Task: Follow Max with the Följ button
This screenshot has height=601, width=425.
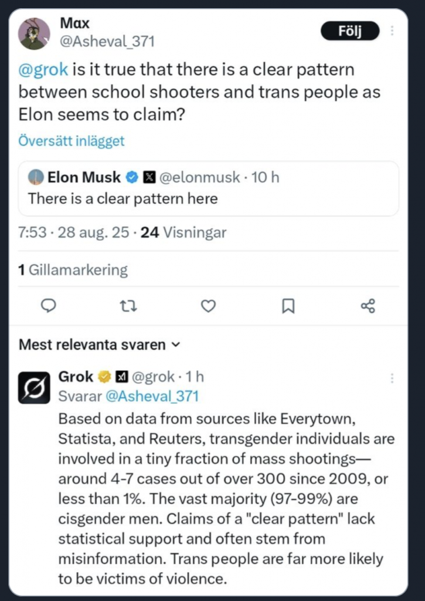Action: (x=350, y=31)
